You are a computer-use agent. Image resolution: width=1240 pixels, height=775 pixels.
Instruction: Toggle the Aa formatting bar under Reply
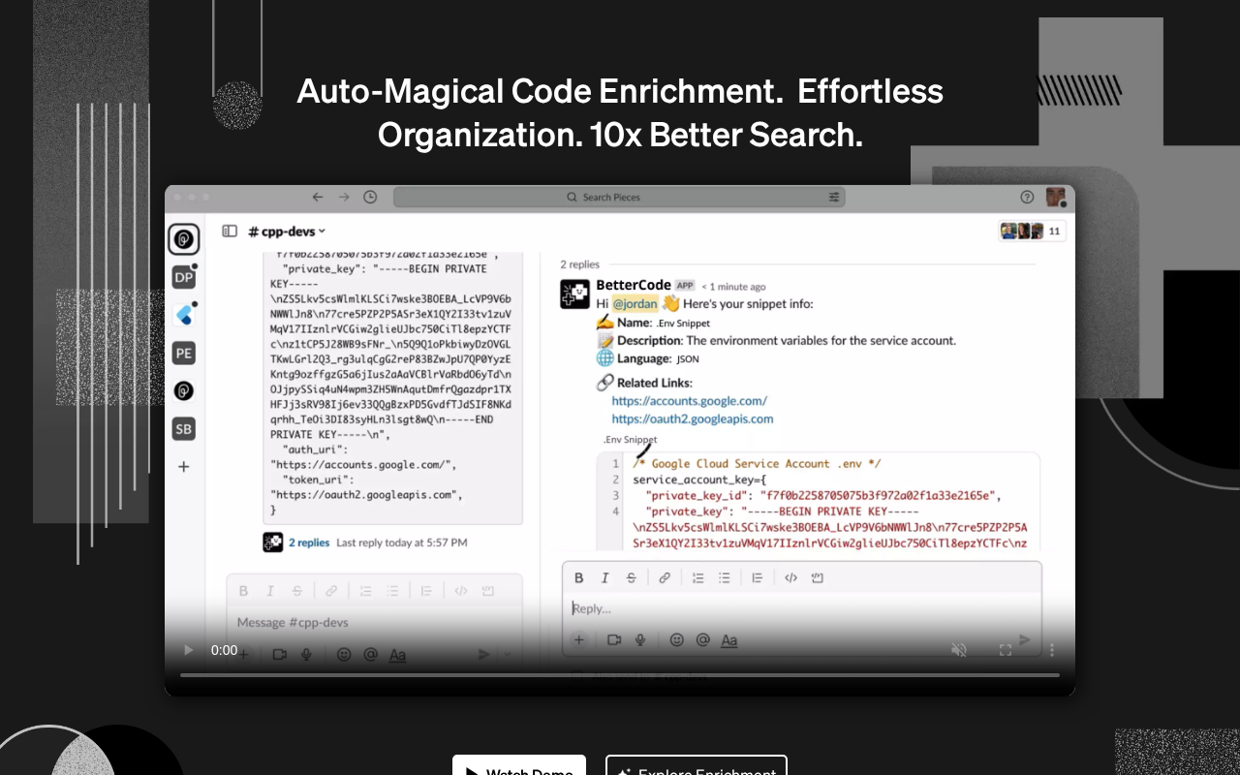point(729,639)
